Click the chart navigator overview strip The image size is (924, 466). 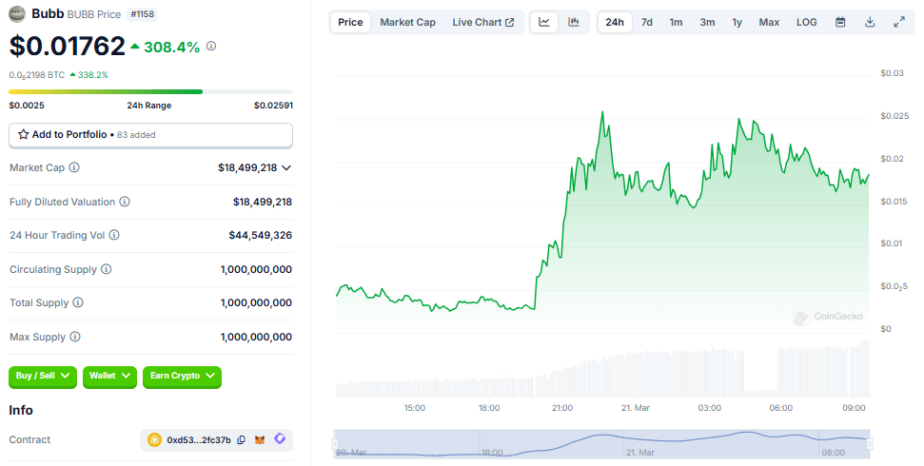coord(602,443)
